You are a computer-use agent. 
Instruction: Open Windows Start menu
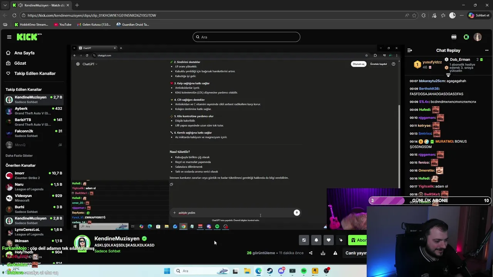pyautogui.click(x=167, y=271)
